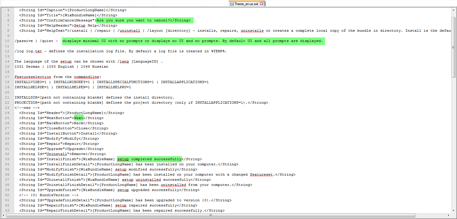The width and height of the screenshot is (457, 219).
Task: Click the 'Uninstall' Remove string line
Action: 63,154
